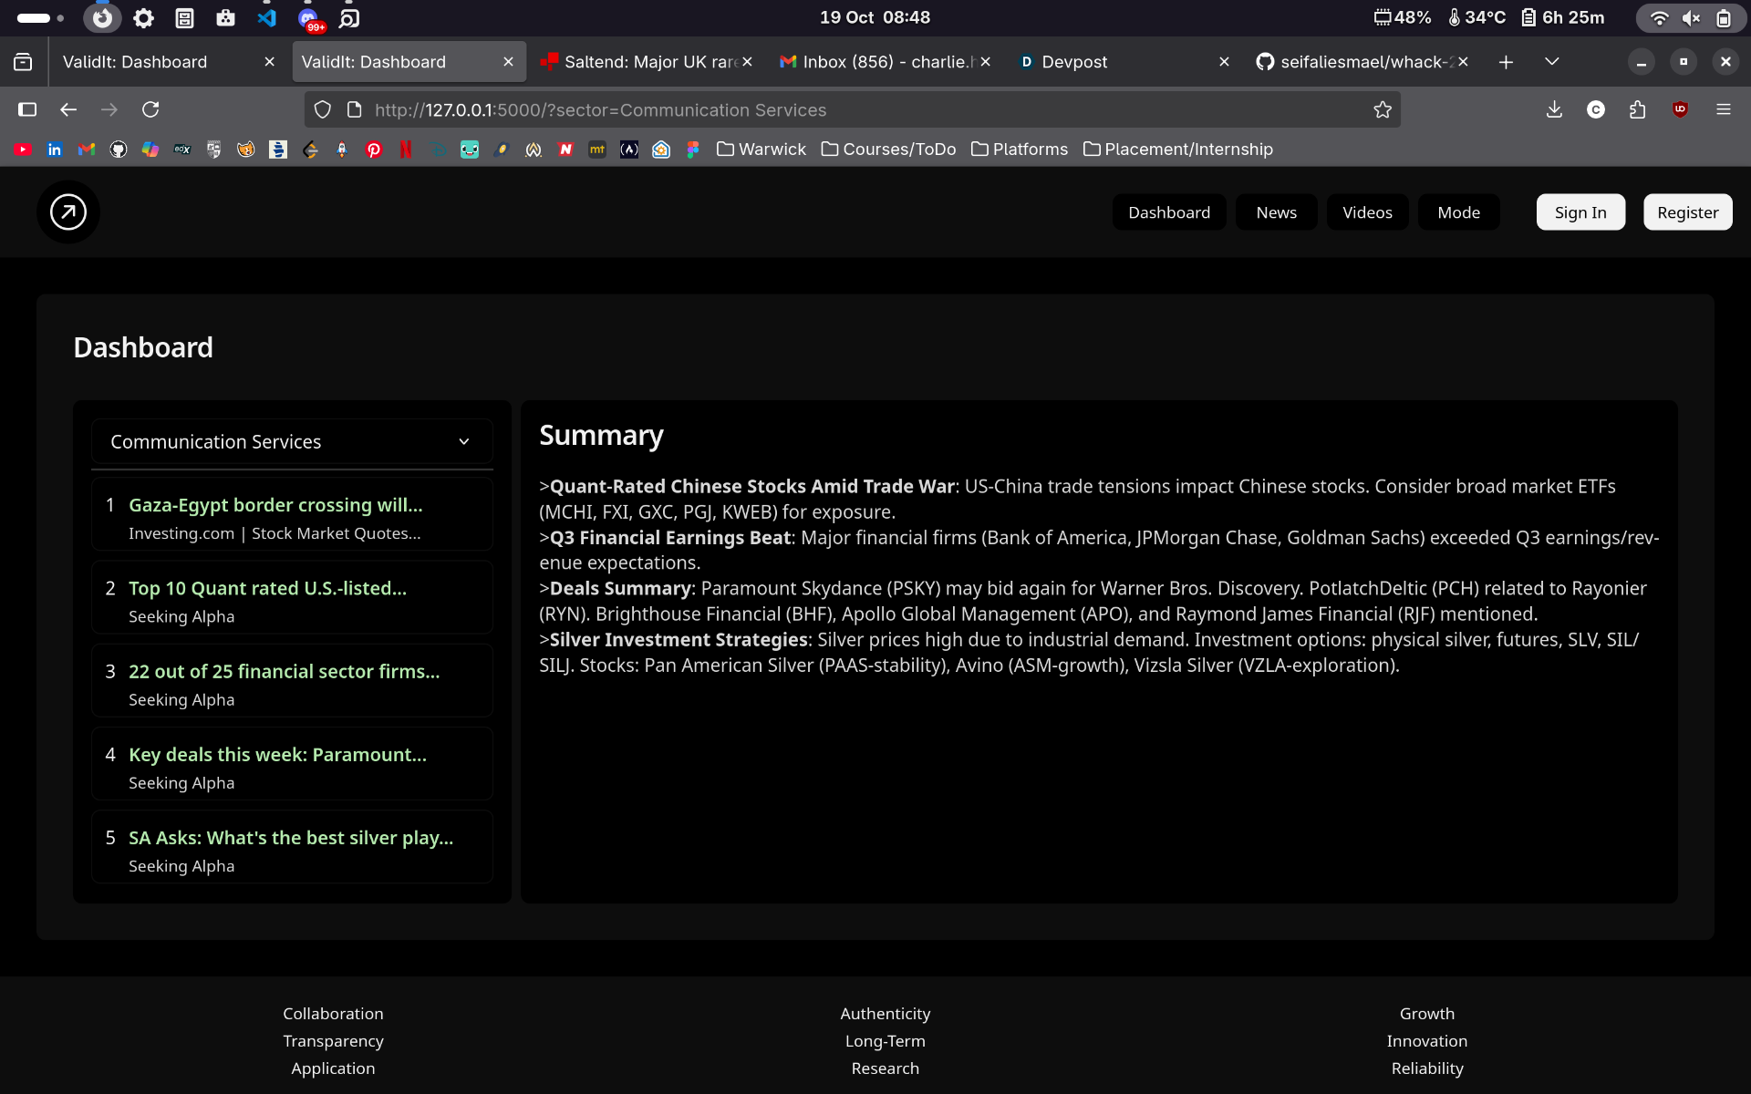
Task: Open the browser downloads icon
Action: pyautogui.click(x=1554, y=110)
